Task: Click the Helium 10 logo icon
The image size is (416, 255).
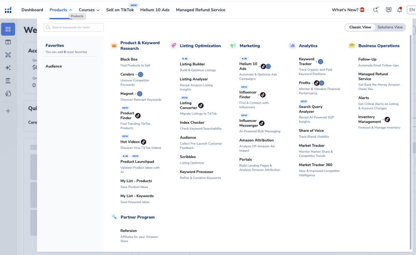Action: click(x=8, y=10)
